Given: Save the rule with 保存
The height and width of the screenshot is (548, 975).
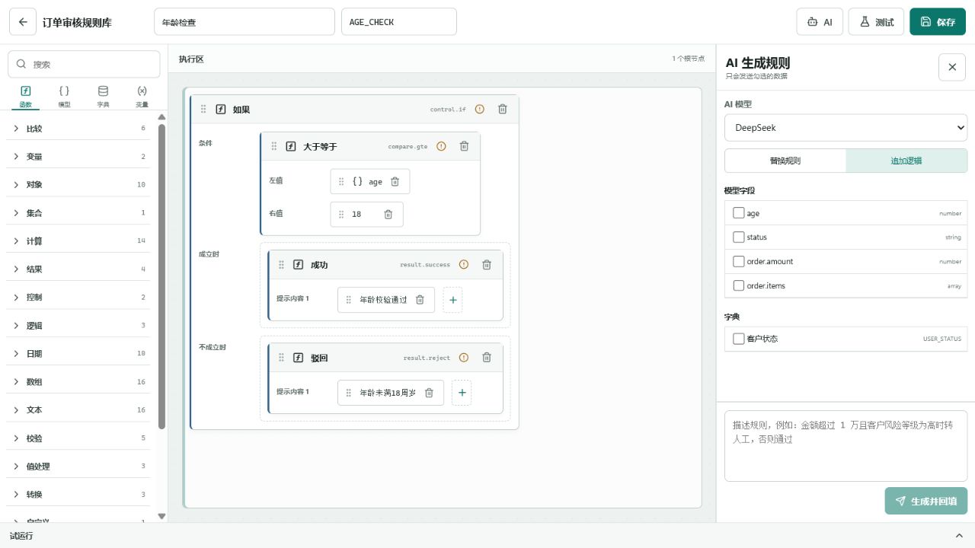Looking at the screenshot, I should 938,22.
